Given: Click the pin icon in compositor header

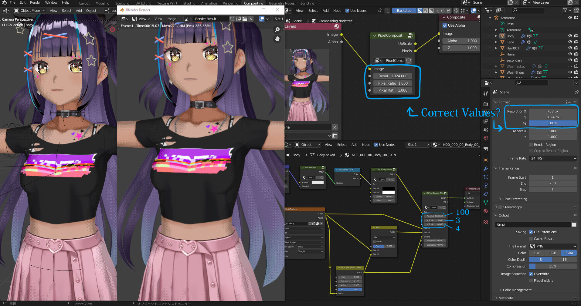Looking at the screenshot, I should [x=380, y=11].
